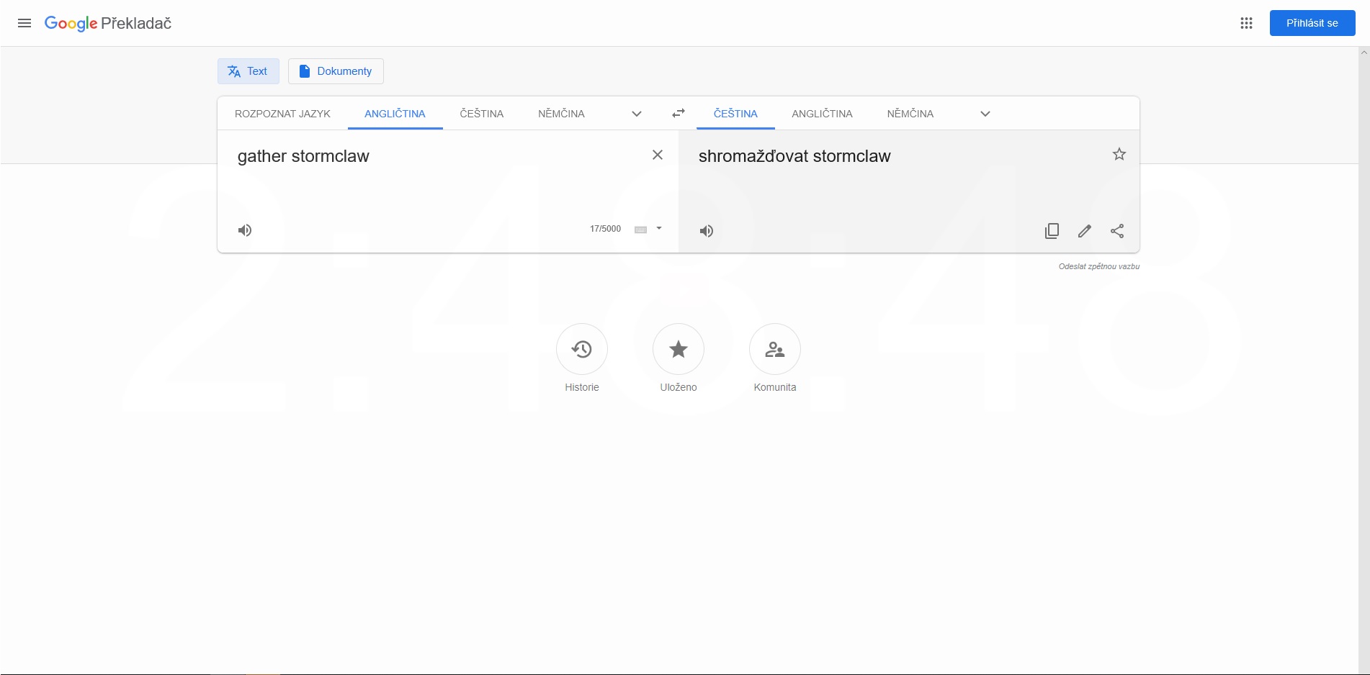The image size is (1370, 675).
Task: Copy the translation to clipboard
Action: click(1052, 231)
